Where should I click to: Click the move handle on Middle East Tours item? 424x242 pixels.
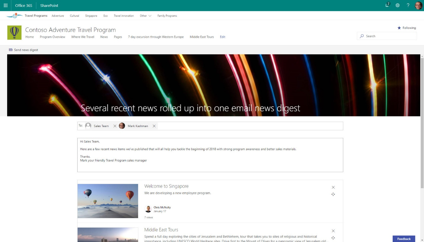click(x=333, y=238)
